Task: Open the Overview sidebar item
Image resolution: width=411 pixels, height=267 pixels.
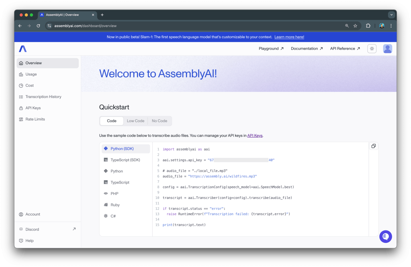Action: 47,63
